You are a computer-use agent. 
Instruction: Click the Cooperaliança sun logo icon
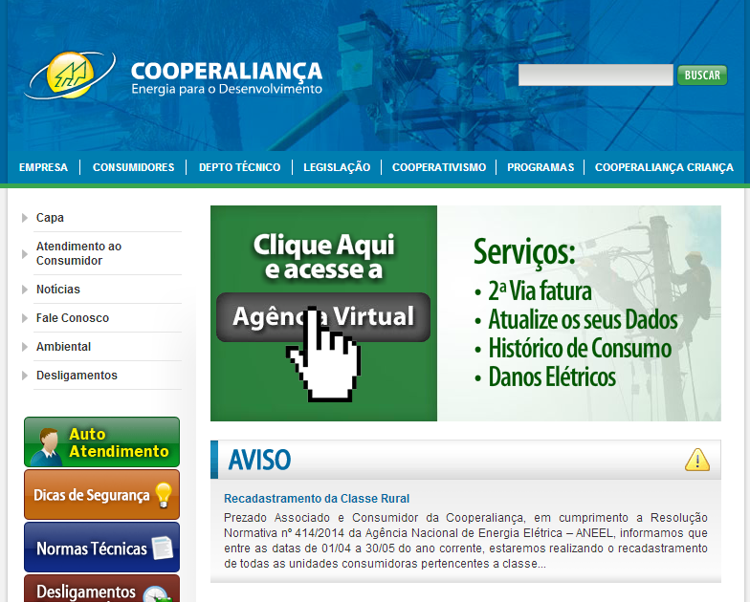(x=70, y=75)
